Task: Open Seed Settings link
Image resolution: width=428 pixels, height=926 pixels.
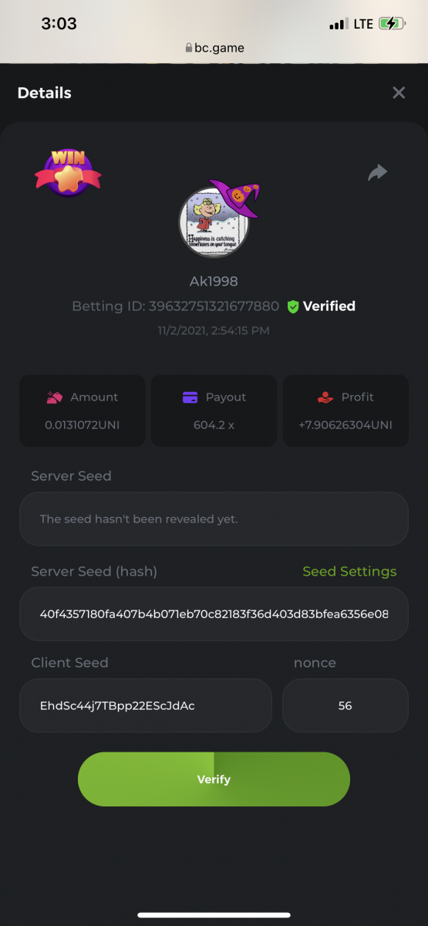Action: 349,571
